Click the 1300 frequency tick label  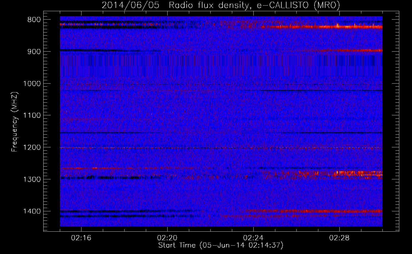32,179
